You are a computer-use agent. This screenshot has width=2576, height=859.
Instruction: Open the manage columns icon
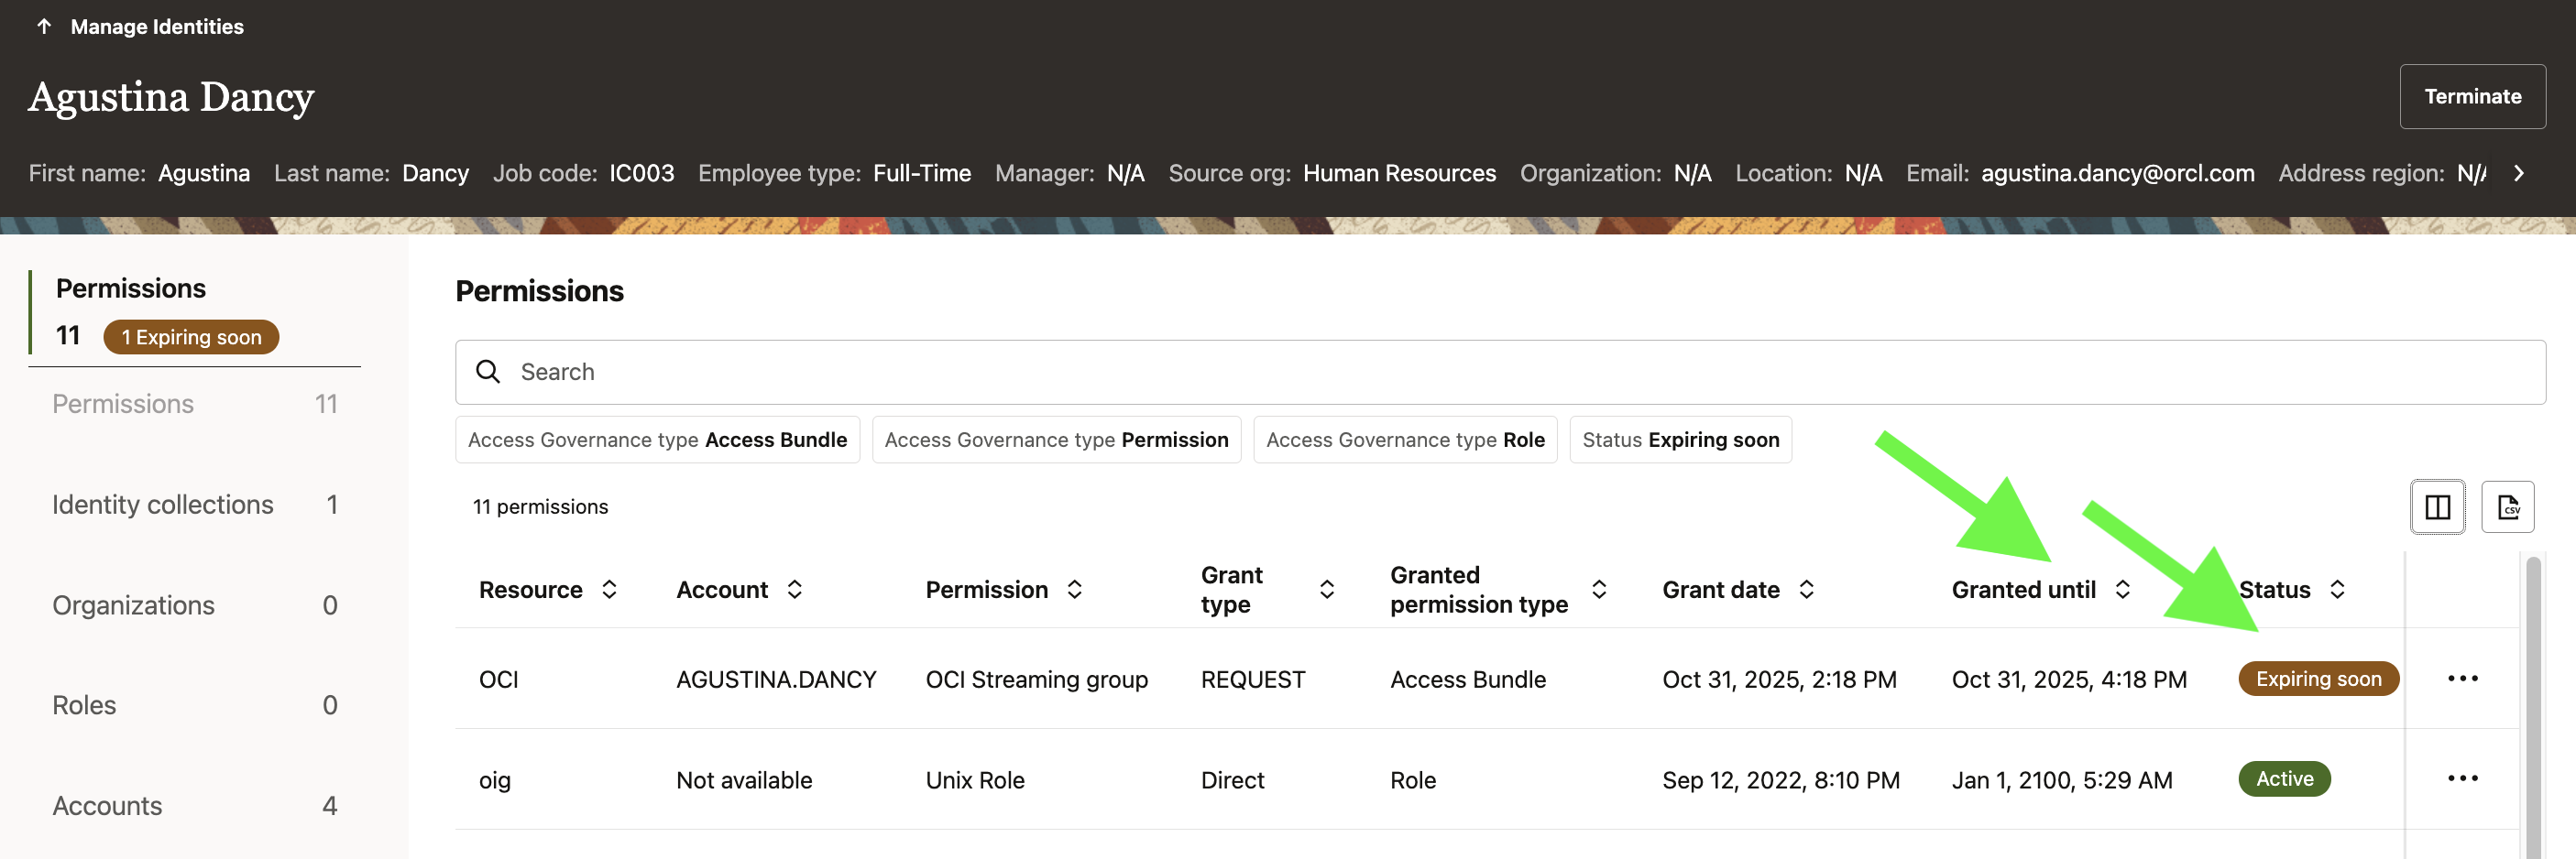tap(2438, 507)
